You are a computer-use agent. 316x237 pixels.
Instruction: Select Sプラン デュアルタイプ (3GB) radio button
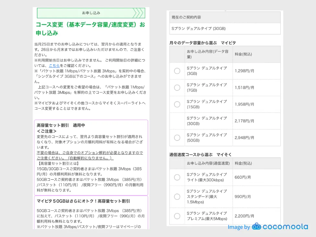177,71
